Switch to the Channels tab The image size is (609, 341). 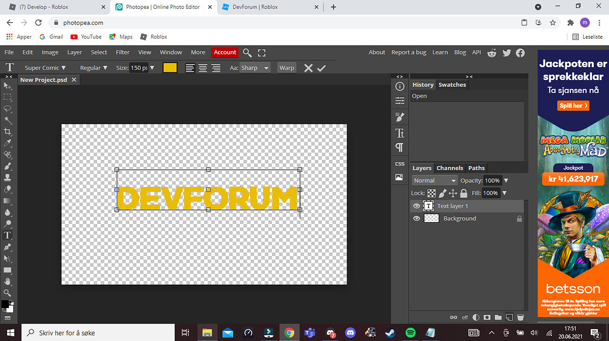(x=450, y=168)
